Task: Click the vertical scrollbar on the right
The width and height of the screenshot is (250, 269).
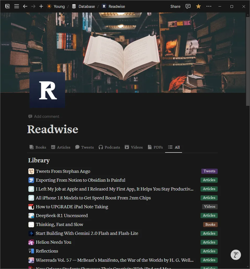Action: tap(248, 60)
